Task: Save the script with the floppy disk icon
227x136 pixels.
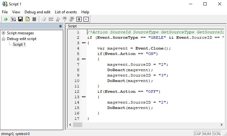Action: pos(20,19)
